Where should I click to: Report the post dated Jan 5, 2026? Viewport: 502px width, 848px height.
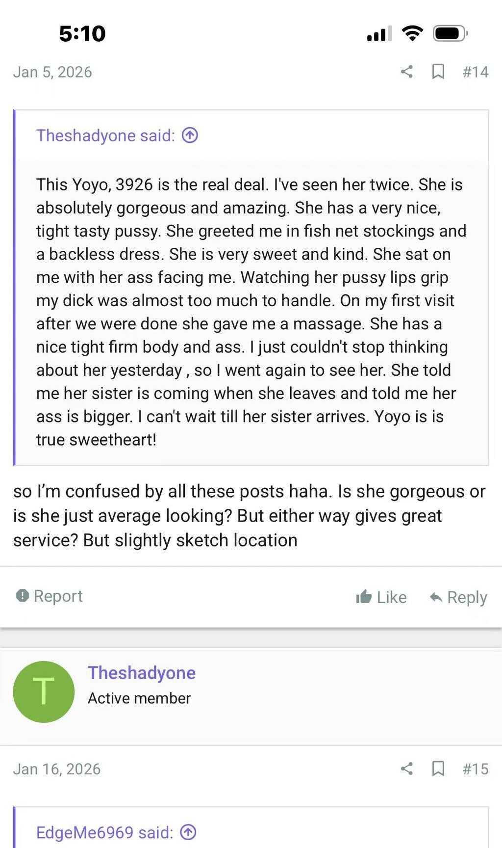pos(50,596)
